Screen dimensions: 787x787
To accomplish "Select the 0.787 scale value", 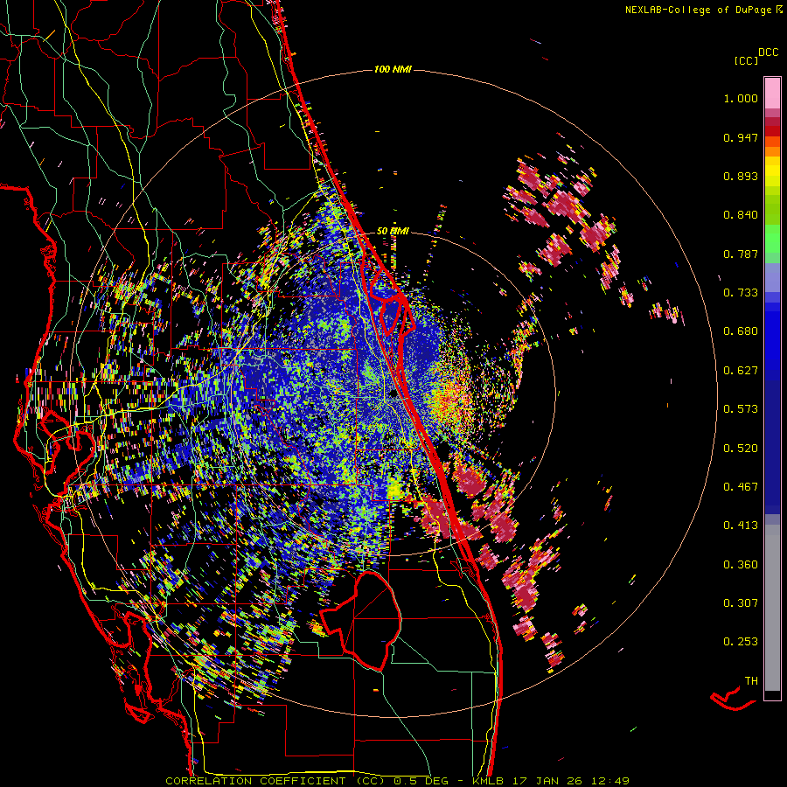I will pyautogui.click(x=741, y=254).
